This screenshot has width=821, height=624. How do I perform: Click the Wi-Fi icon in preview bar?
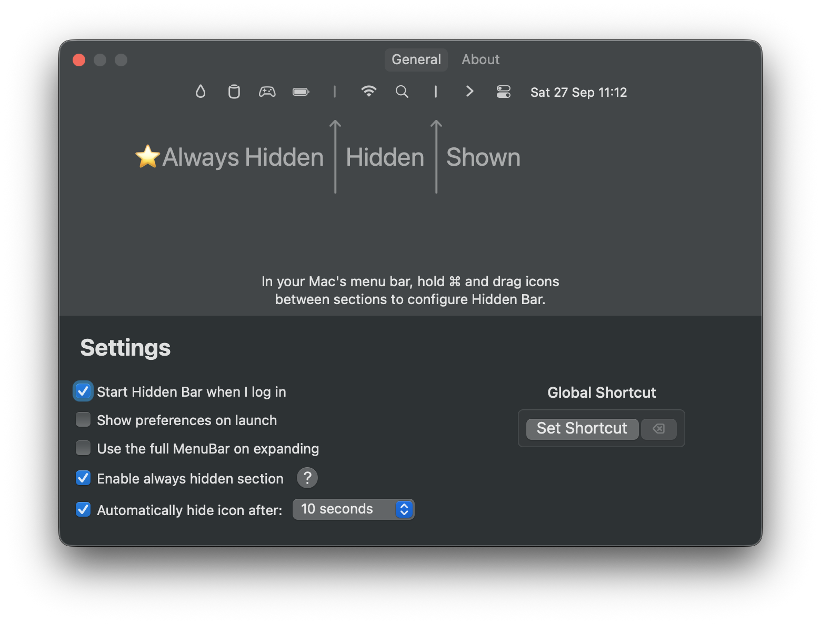(x=369, y=91)
